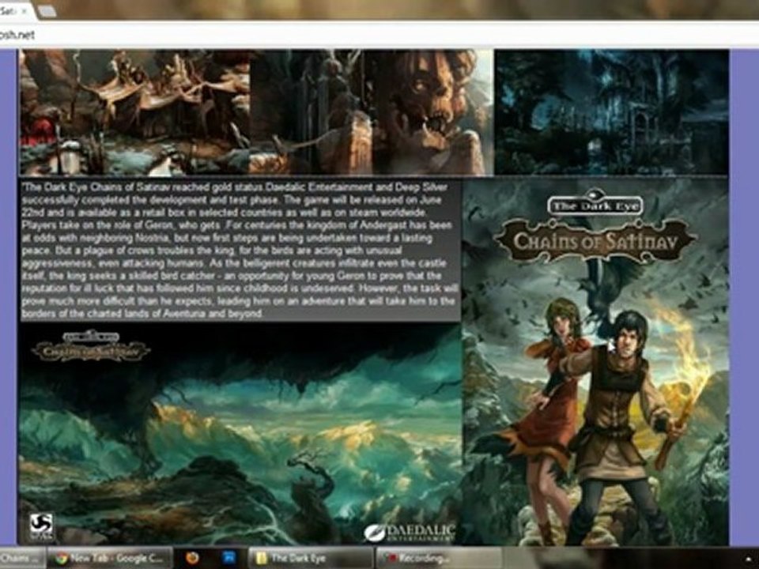Click the Firefox icon in the taskbar
759x569 pixels.
coord(192,558)
